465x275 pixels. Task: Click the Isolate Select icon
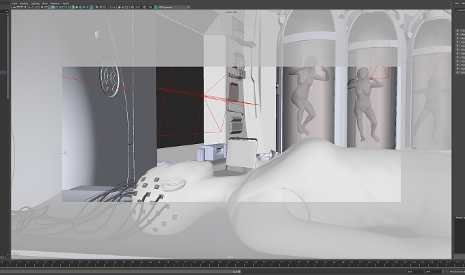click(x=114, y=7)
